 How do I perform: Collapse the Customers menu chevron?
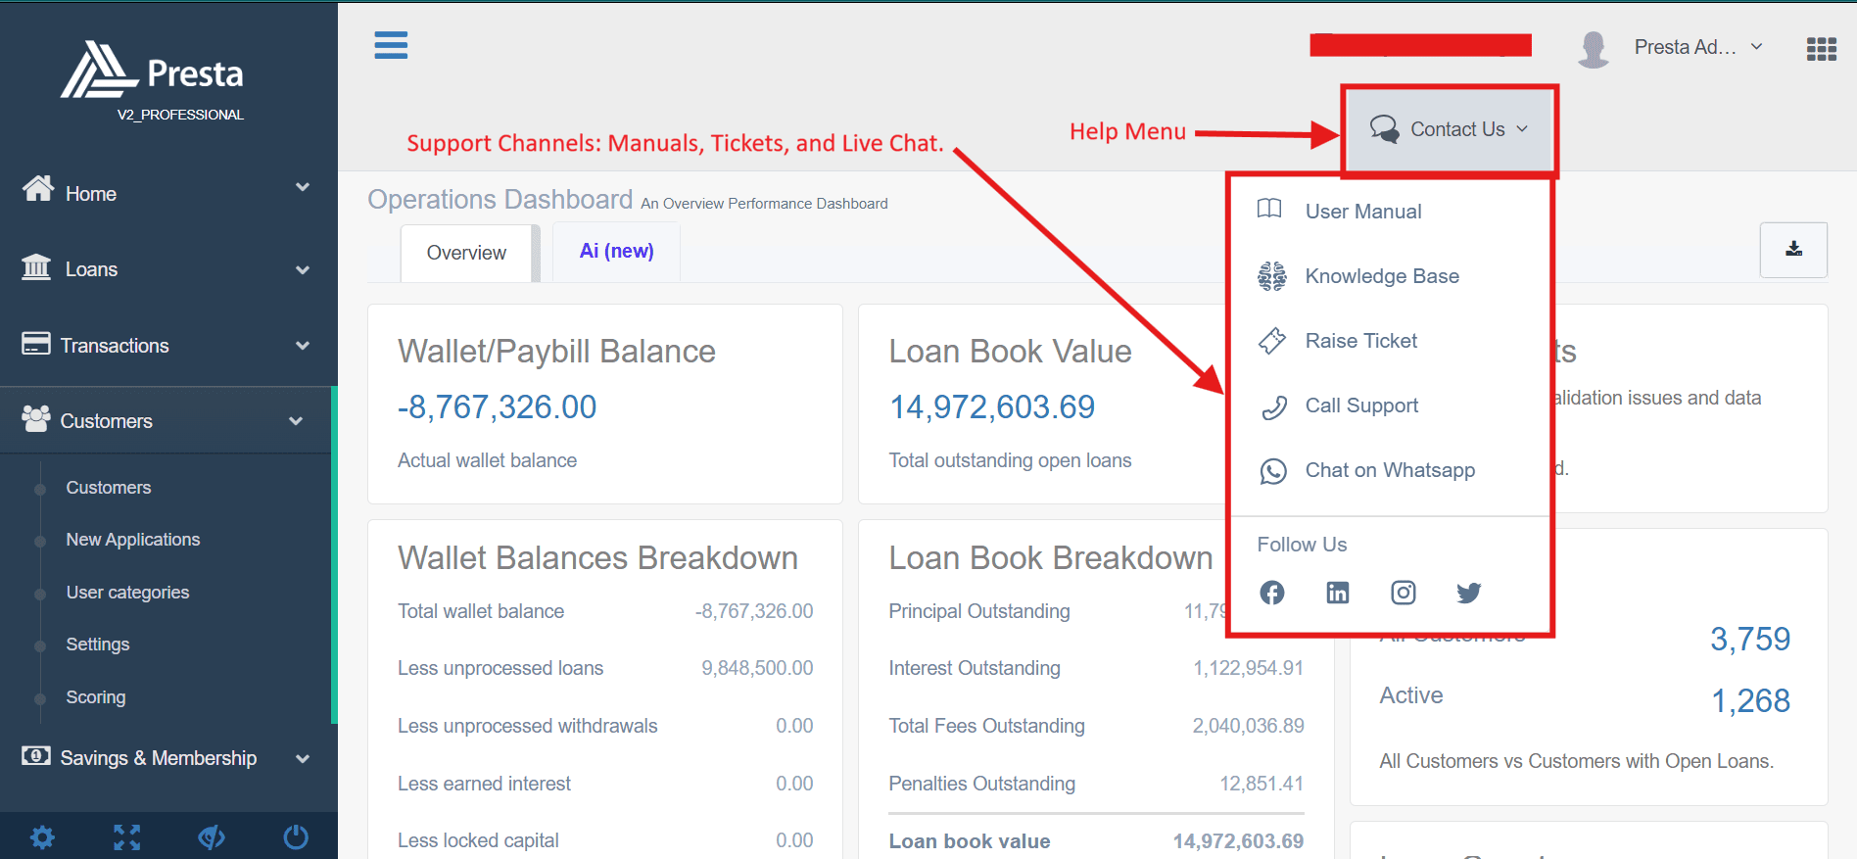[x=296, y=421]
